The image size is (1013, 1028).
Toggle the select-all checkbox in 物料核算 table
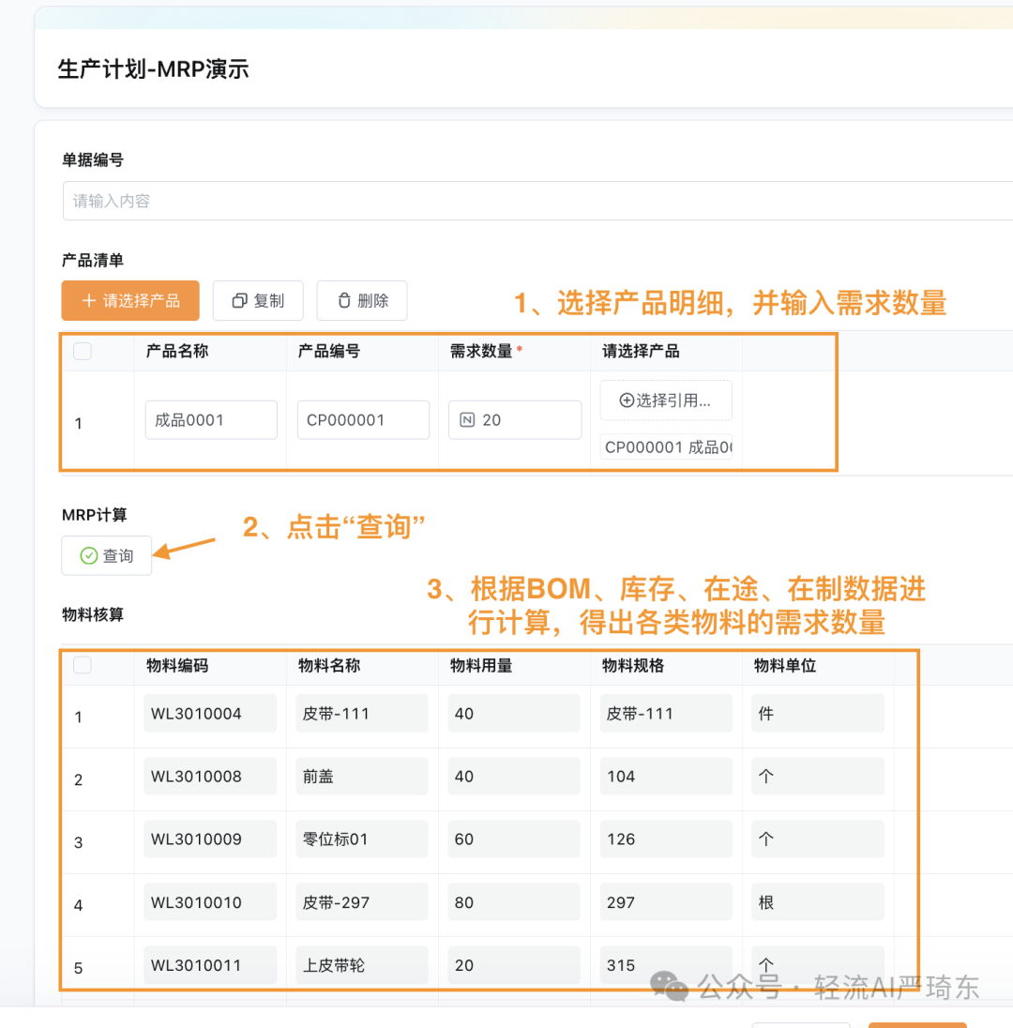click(83, 666)
